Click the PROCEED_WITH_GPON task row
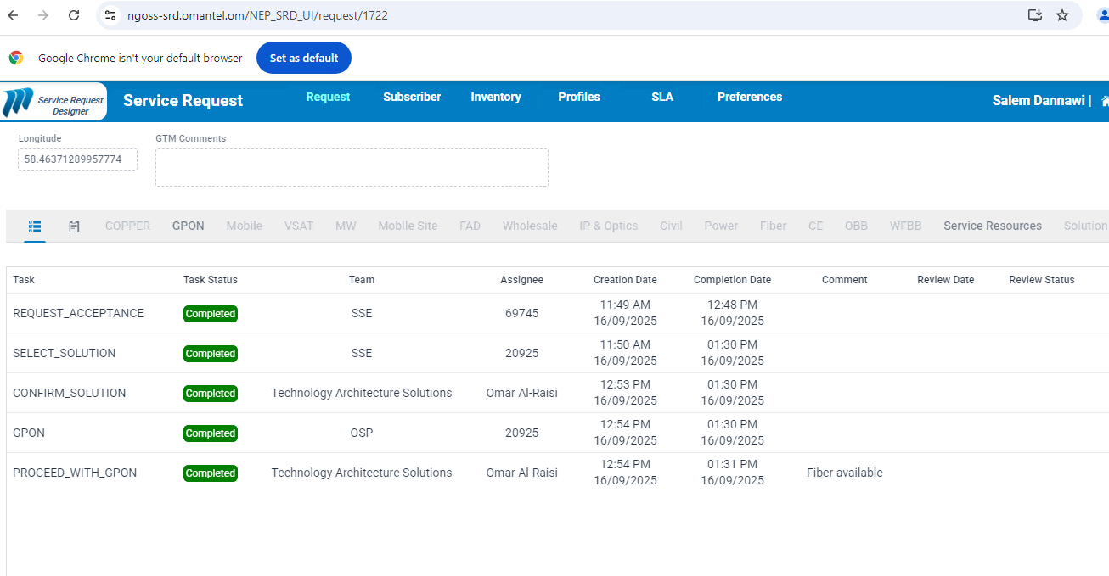 click(x=75, y=473)
